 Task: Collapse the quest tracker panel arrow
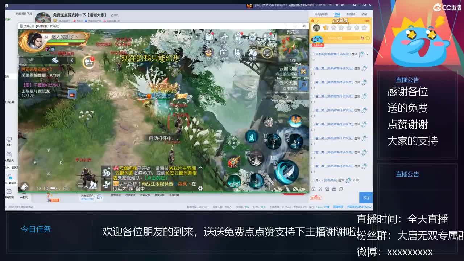(x=72, y=60)
